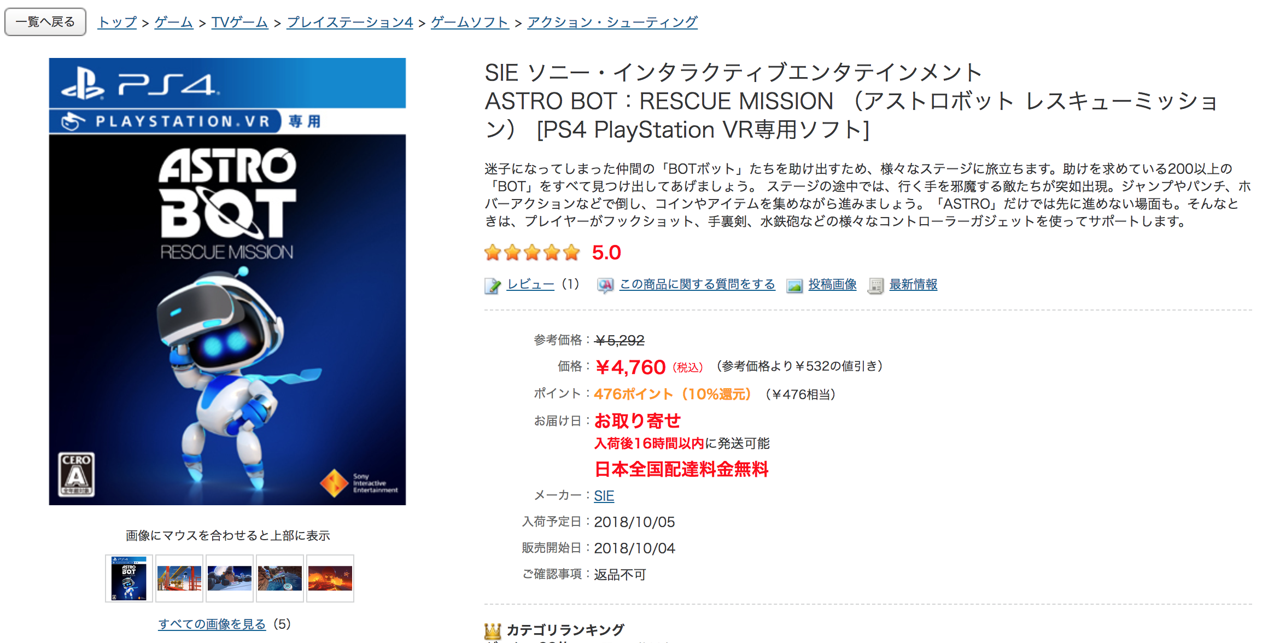This screenshot has width=1274, height=643.
Task: Click the question speech-bubble icon
Action: (605, 285)
